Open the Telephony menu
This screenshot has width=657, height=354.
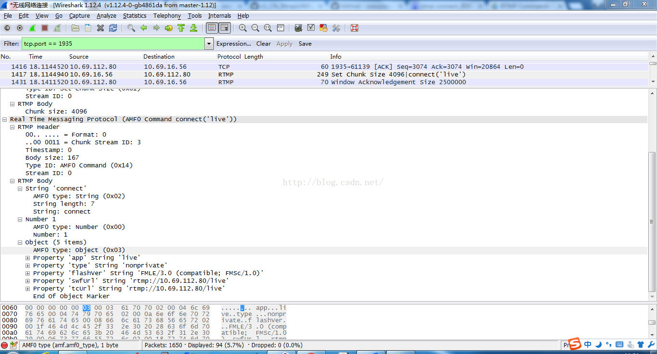pos(167,16)
